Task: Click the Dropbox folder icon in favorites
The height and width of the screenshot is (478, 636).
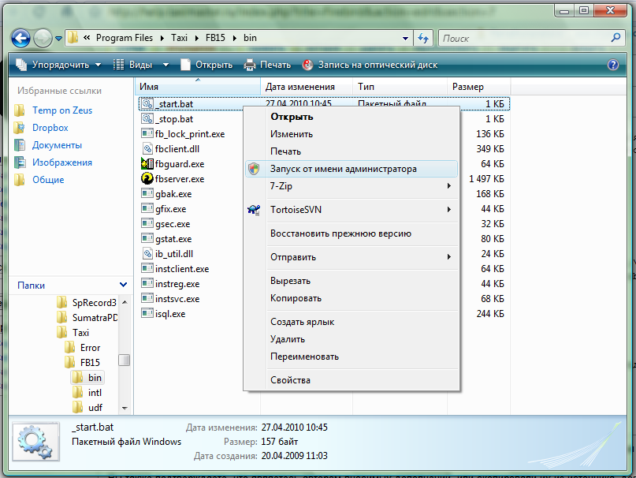Action: (x=20, y=128)
